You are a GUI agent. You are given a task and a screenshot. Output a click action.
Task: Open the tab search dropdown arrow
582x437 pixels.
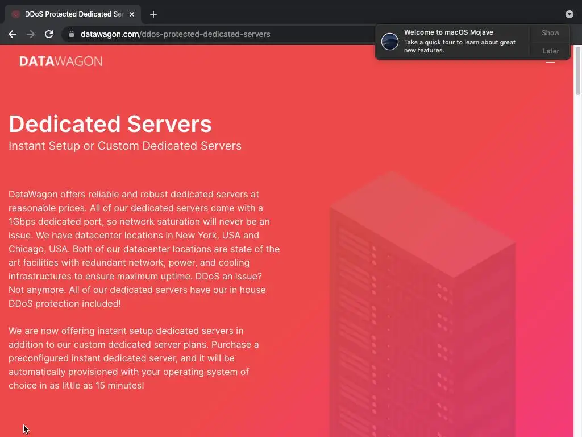(569, 14)
